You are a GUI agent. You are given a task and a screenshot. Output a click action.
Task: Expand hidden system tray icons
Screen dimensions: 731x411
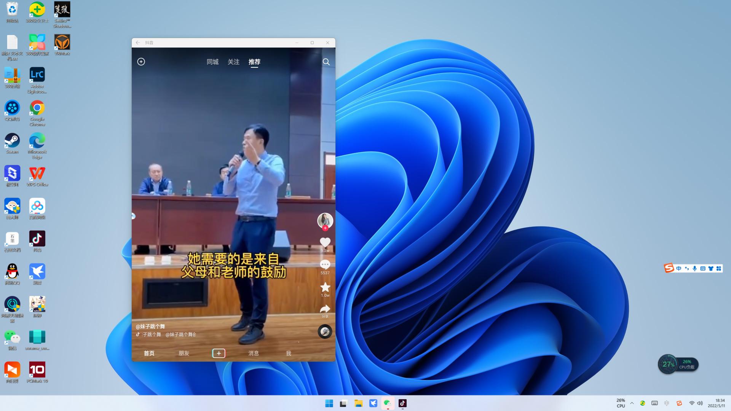coord(632,403)
